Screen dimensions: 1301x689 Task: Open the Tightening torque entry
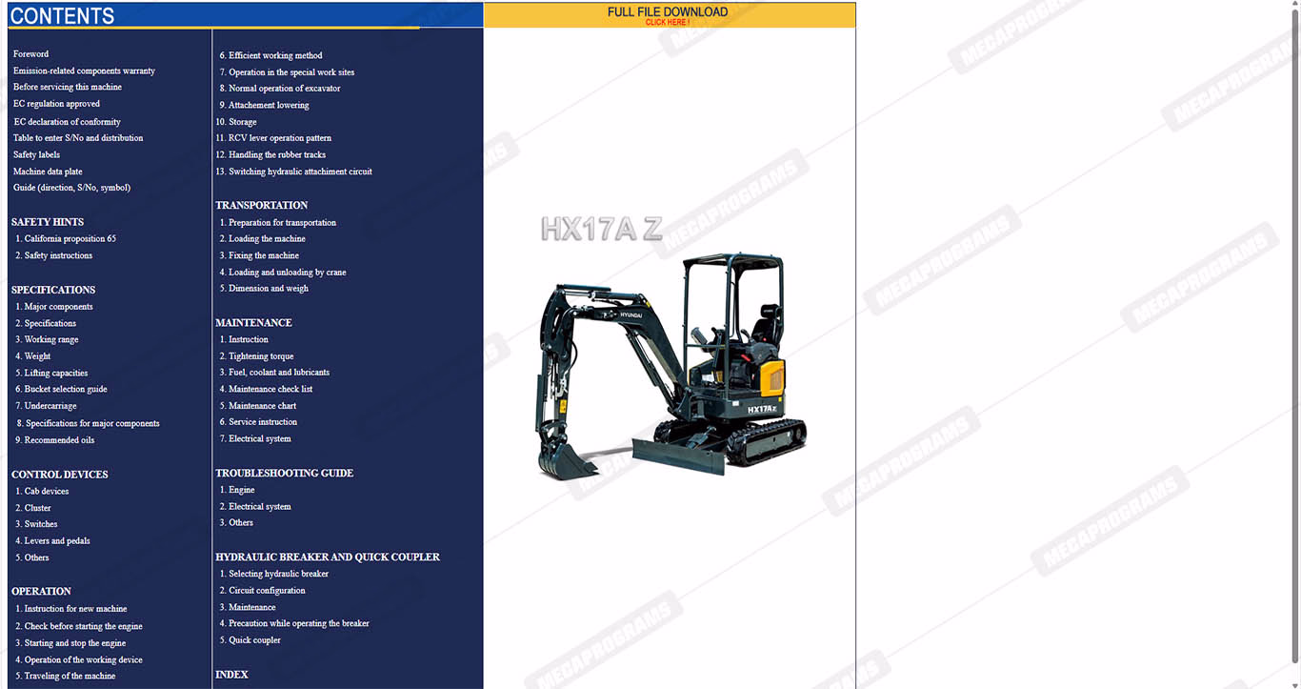click(x=261, y=356)
